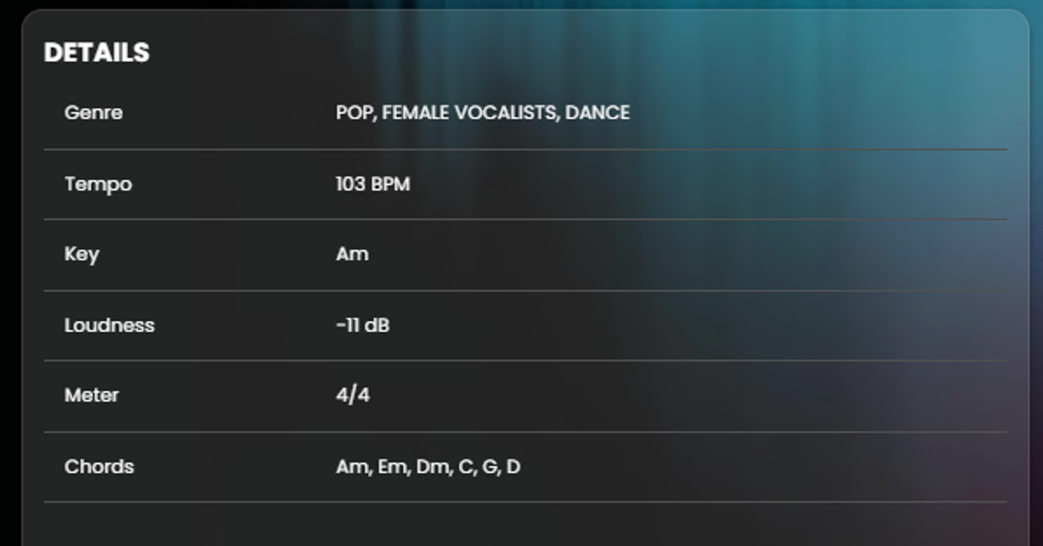Click the Em chord in chords row
The image size is (1043, 546).
[x=394, y=467]
